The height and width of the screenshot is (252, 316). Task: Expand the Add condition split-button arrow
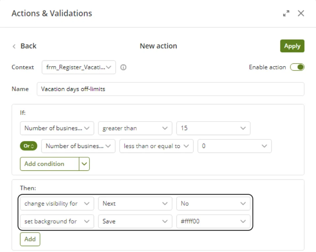[x=84, y=164]
